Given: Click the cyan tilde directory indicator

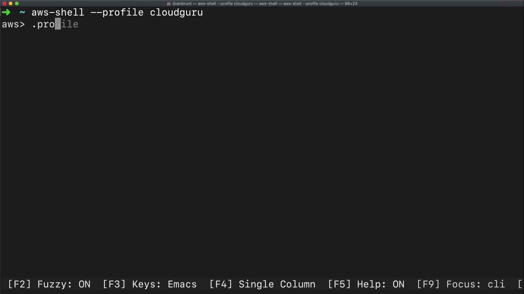Looking at the screenshot, I should tap(22, 13).
